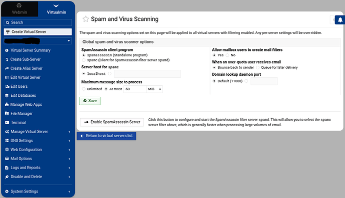Choose Yes for mailbox user mail filters

point(214,55)
